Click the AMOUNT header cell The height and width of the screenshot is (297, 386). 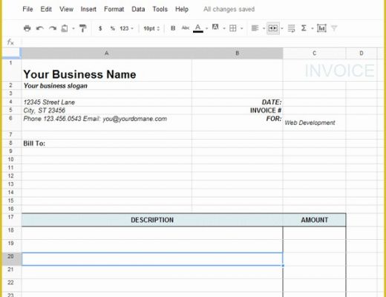[x=314, y=220]
